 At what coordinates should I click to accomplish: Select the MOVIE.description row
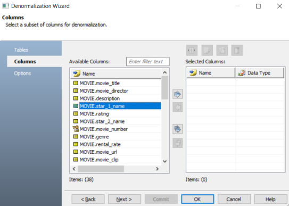pos(115,98)
